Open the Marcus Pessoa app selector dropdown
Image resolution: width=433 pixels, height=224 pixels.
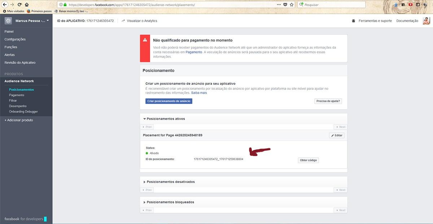32,21
